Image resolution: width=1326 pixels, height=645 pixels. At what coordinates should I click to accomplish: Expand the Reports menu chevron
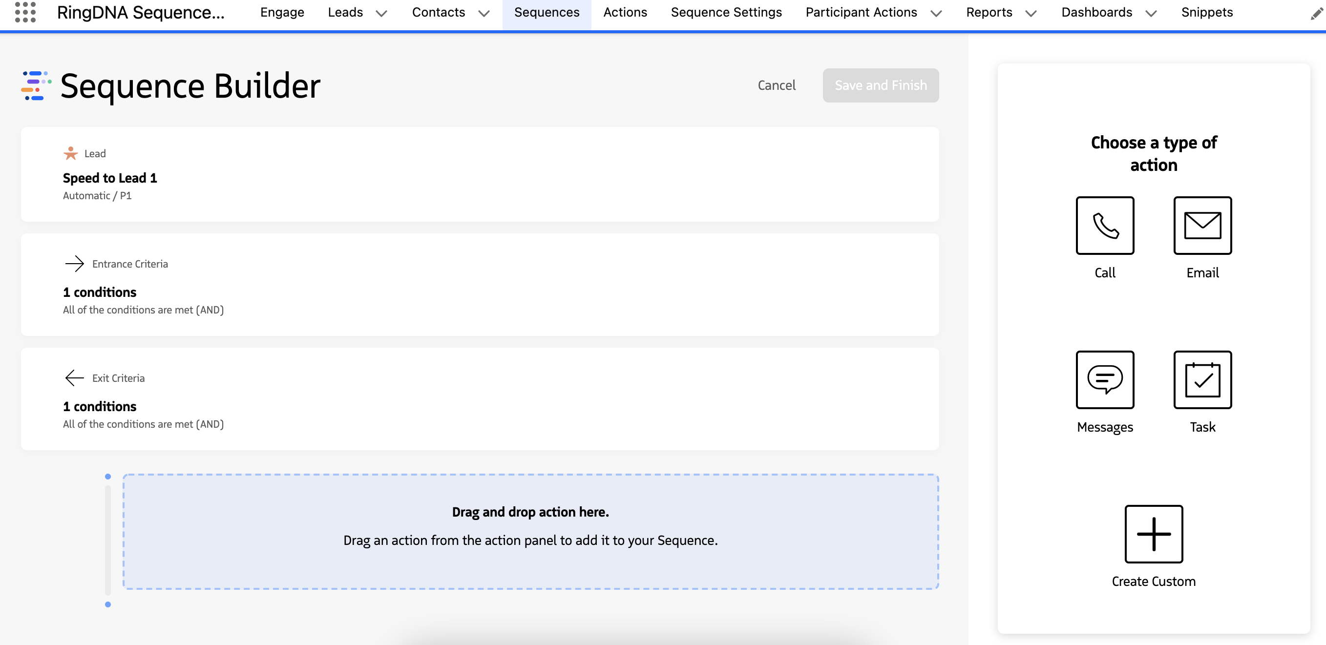coord(1031,13)
